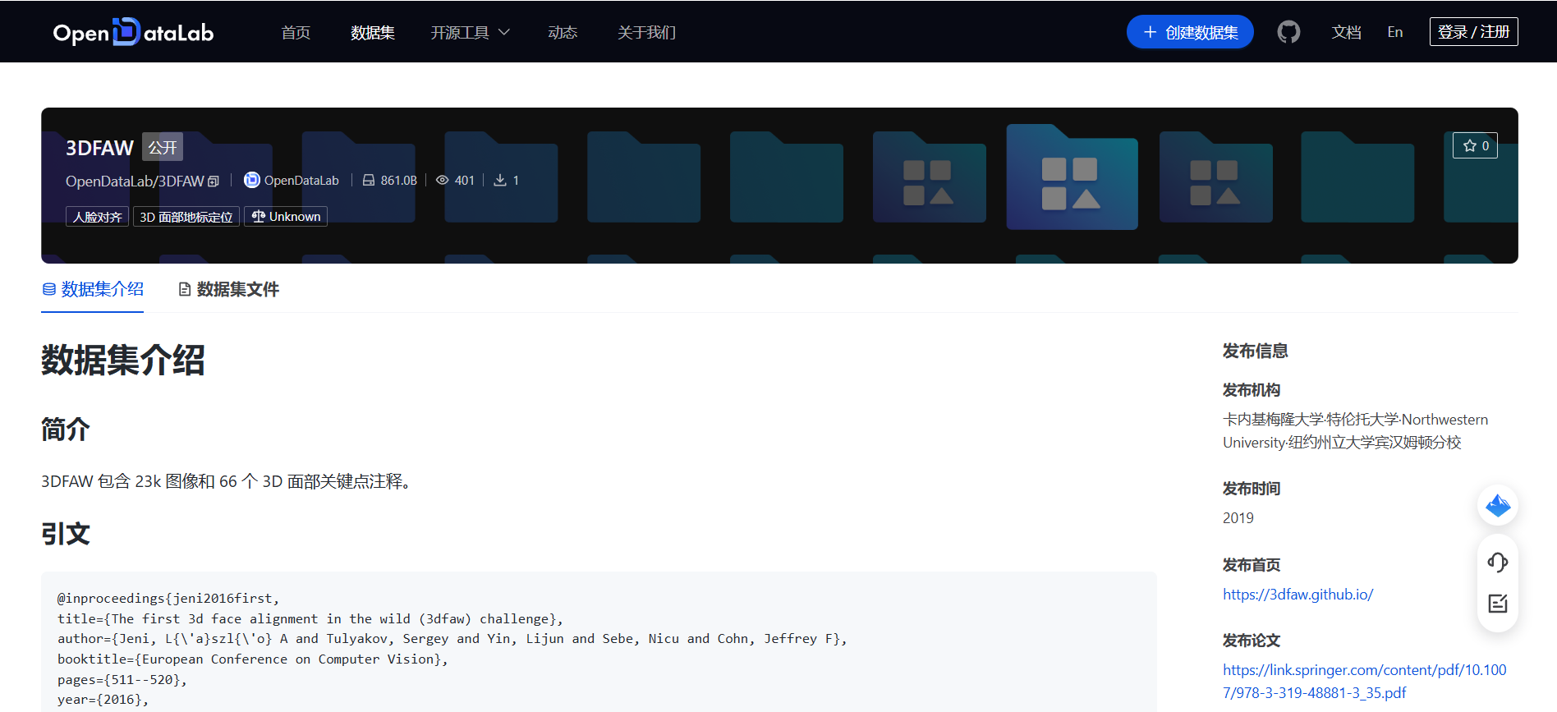Open the springer paper PDF link
Screen dimensions: 1557x712
[x=1365, y=681]
